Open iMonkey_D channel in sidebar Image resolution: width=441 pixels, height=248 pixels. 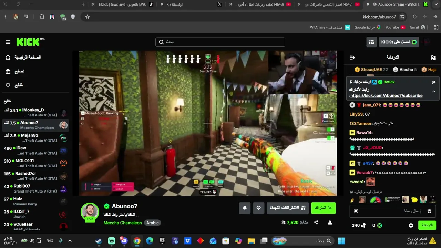pyautogui.click(x=35, y=112)
